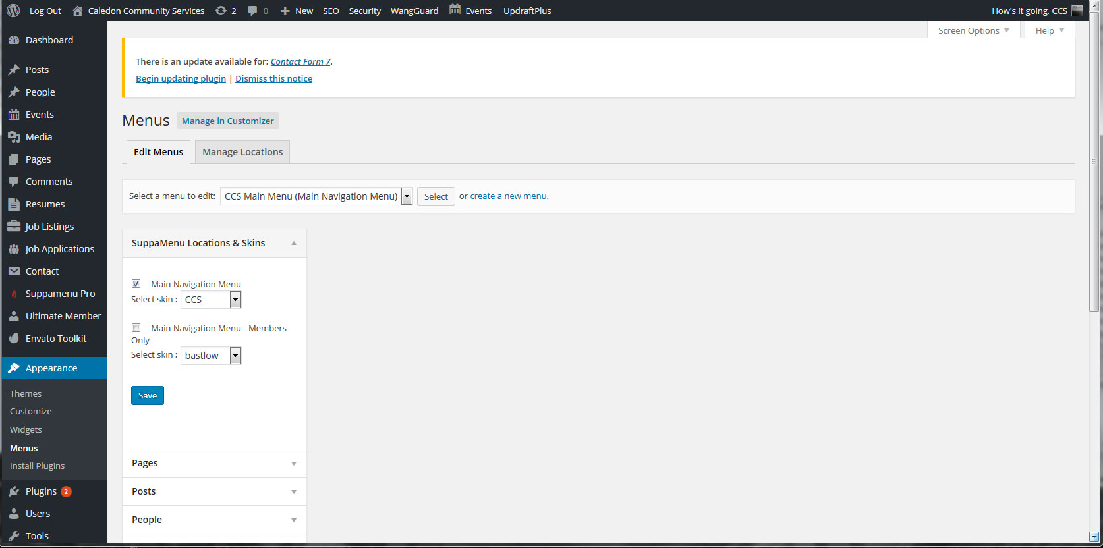
Task: Click the Media icon in sidebar
Action: (x=14, y=137)
